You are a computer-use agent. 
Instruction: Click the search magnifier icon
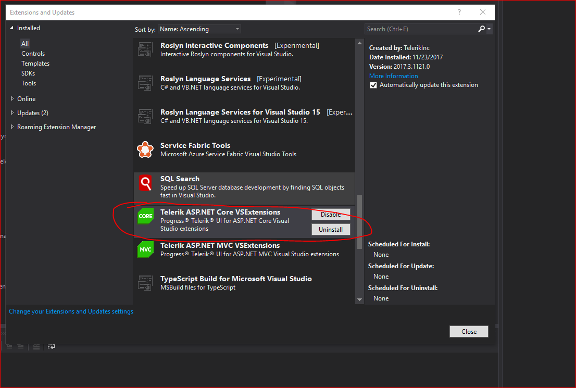pos(481,29)
